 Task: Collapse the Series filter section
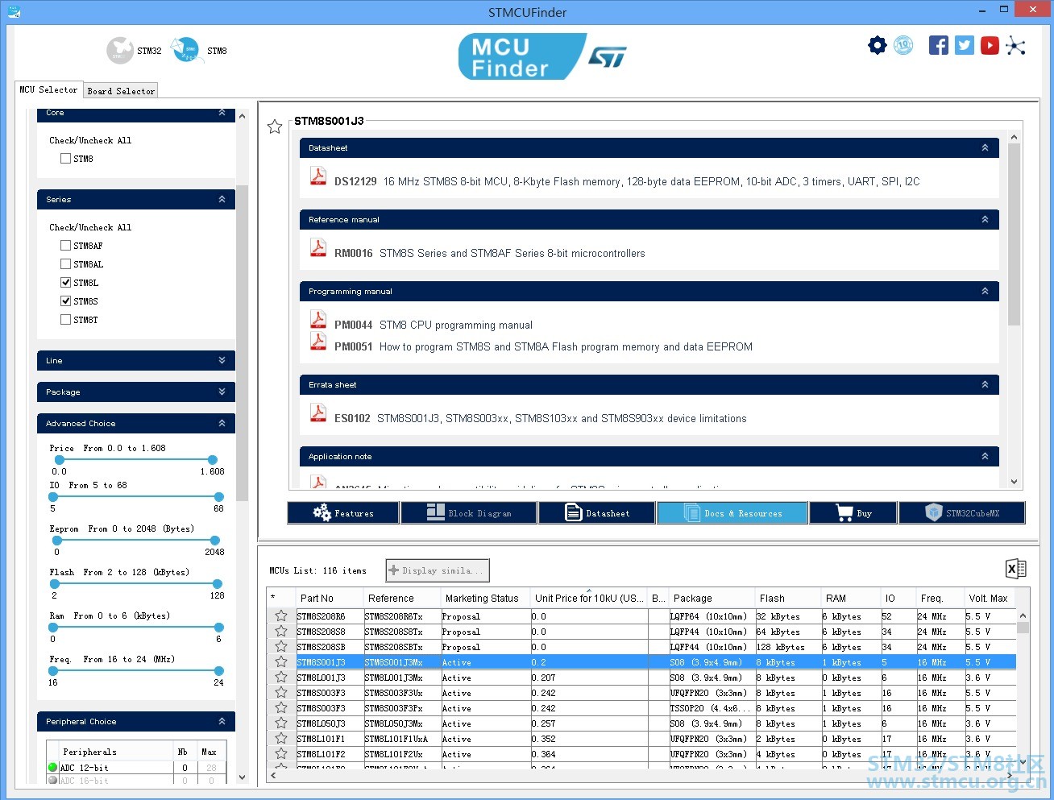[x=222, y=199]
